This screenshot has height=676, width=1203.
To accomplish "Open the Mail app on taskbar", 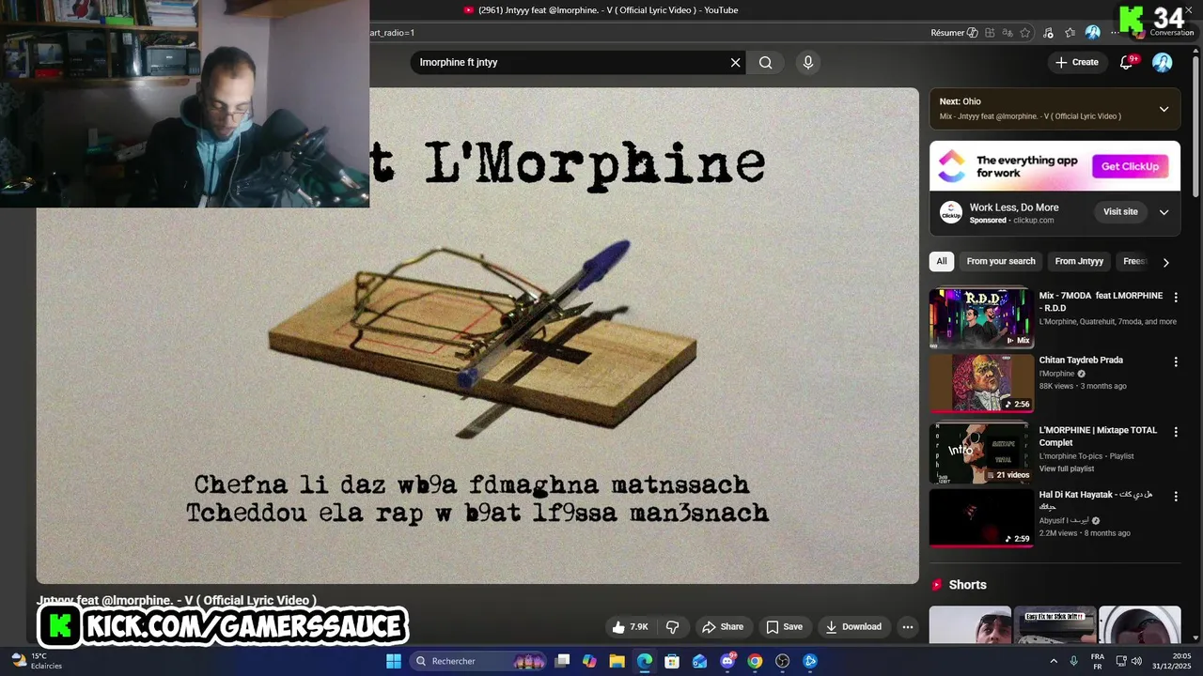I will coord(699,661).
